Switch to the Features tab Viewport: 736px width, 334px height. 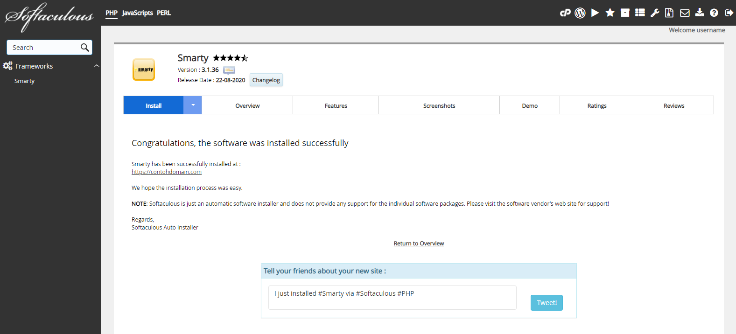[x=336, y=105]
